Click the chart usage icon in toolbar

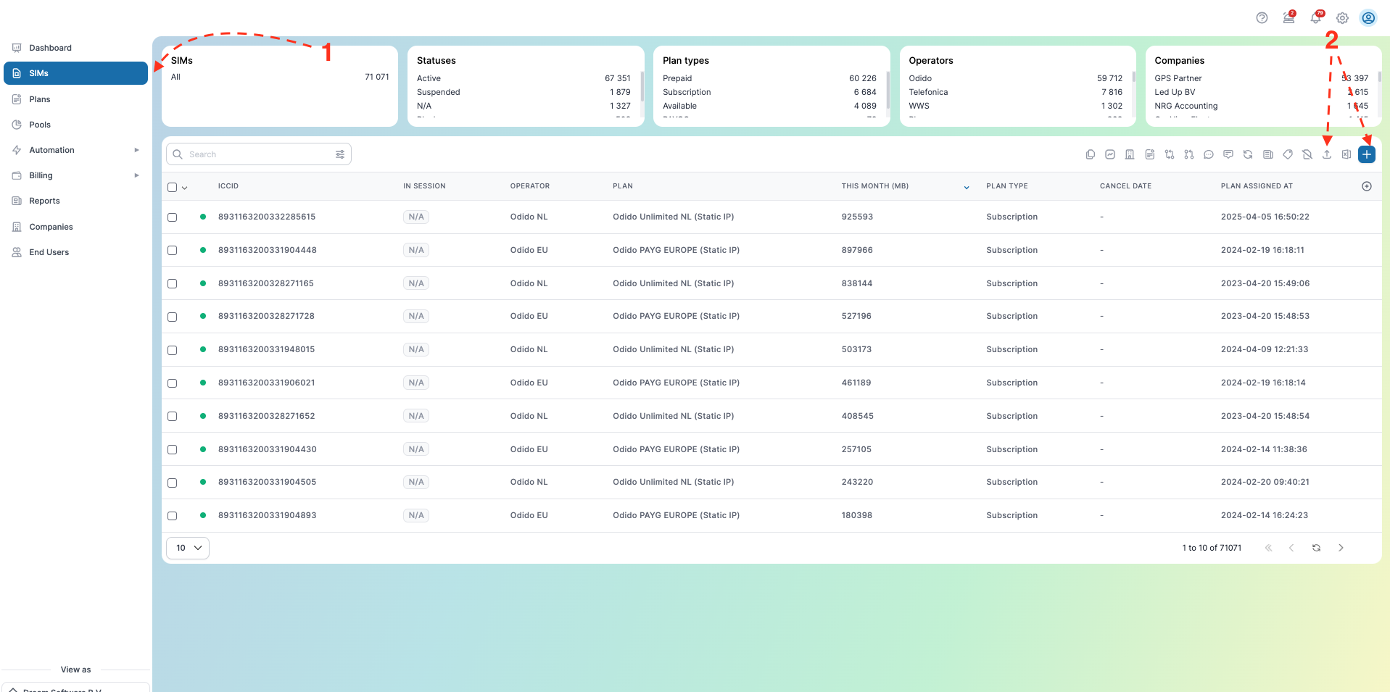pyautogui.click(x=1109, y=154)
